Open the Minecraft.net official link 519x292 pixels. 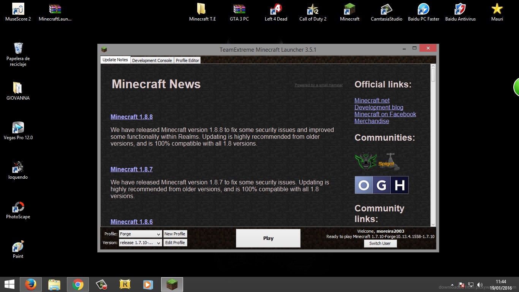click(x=372, y=100)
